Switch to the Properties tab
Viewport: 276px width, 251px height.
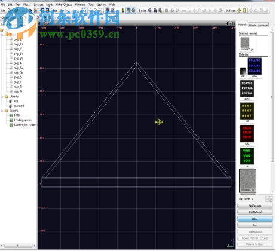[x=263, y=25]
